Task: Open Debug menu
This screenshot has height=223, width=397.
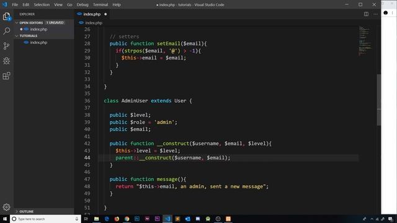Action: (83, 4)
